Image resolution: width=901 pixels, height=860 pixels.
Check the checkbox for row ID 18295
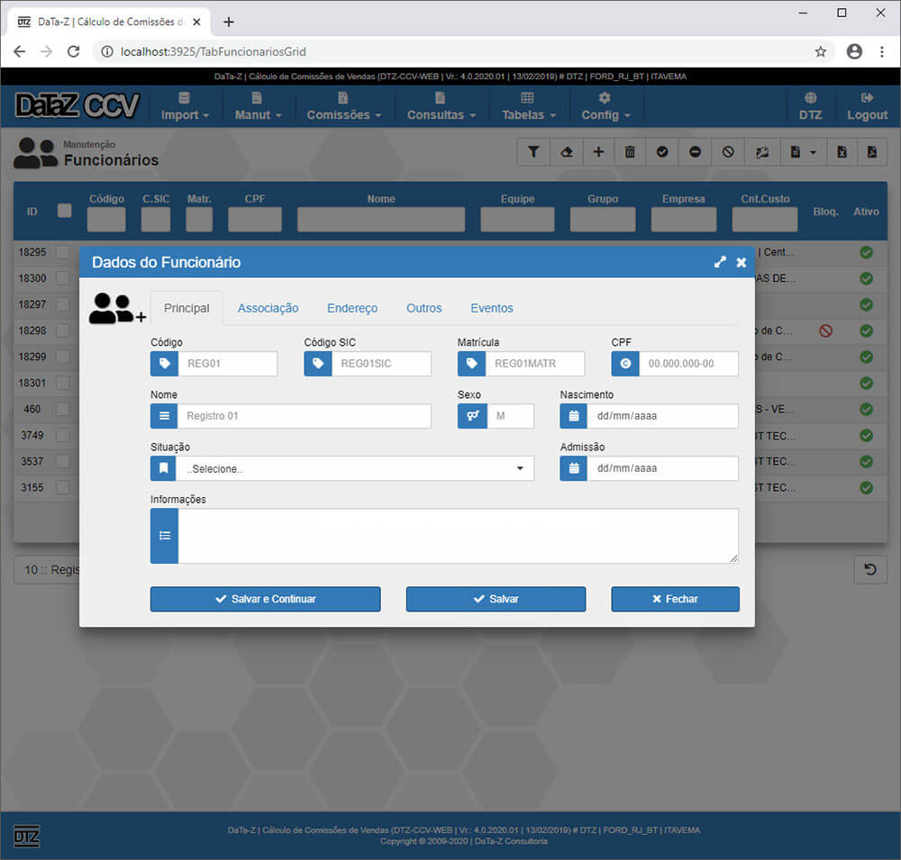tap(63, 252)
